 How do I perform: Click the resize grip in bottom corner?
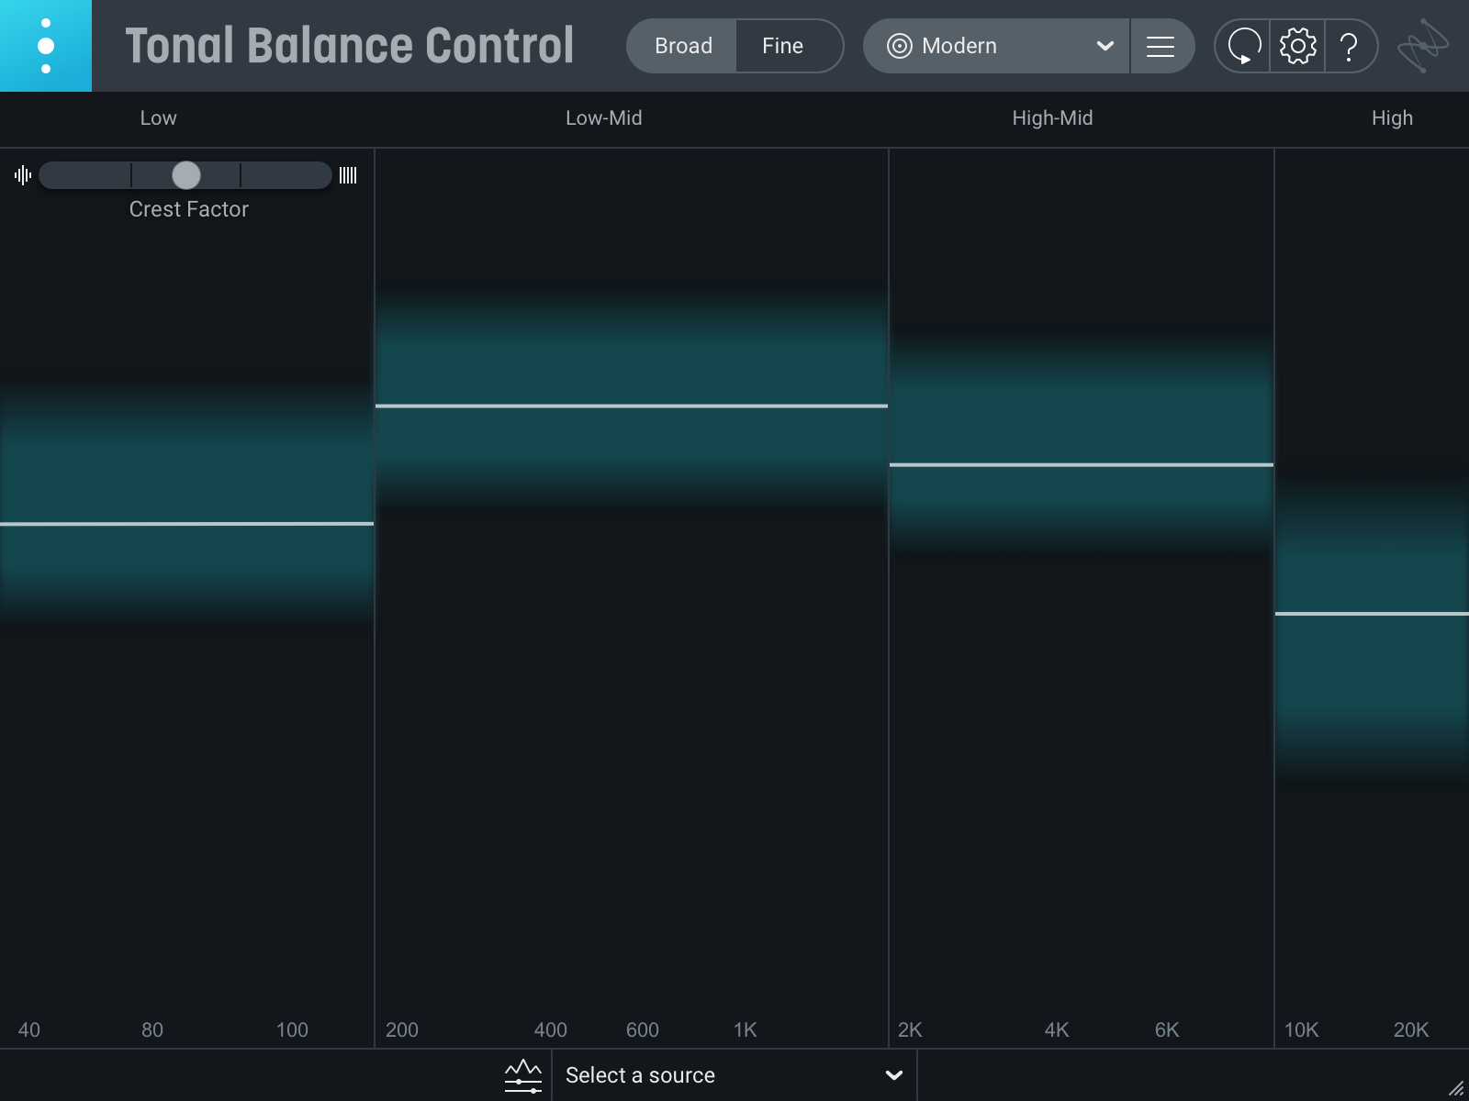tap(1456, 1088)
